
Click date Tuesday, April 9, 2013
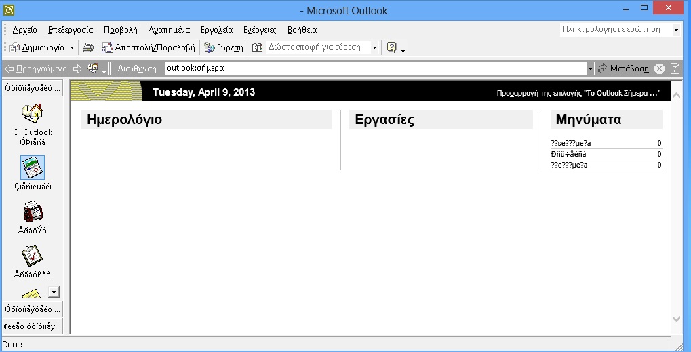click(203, 92)
